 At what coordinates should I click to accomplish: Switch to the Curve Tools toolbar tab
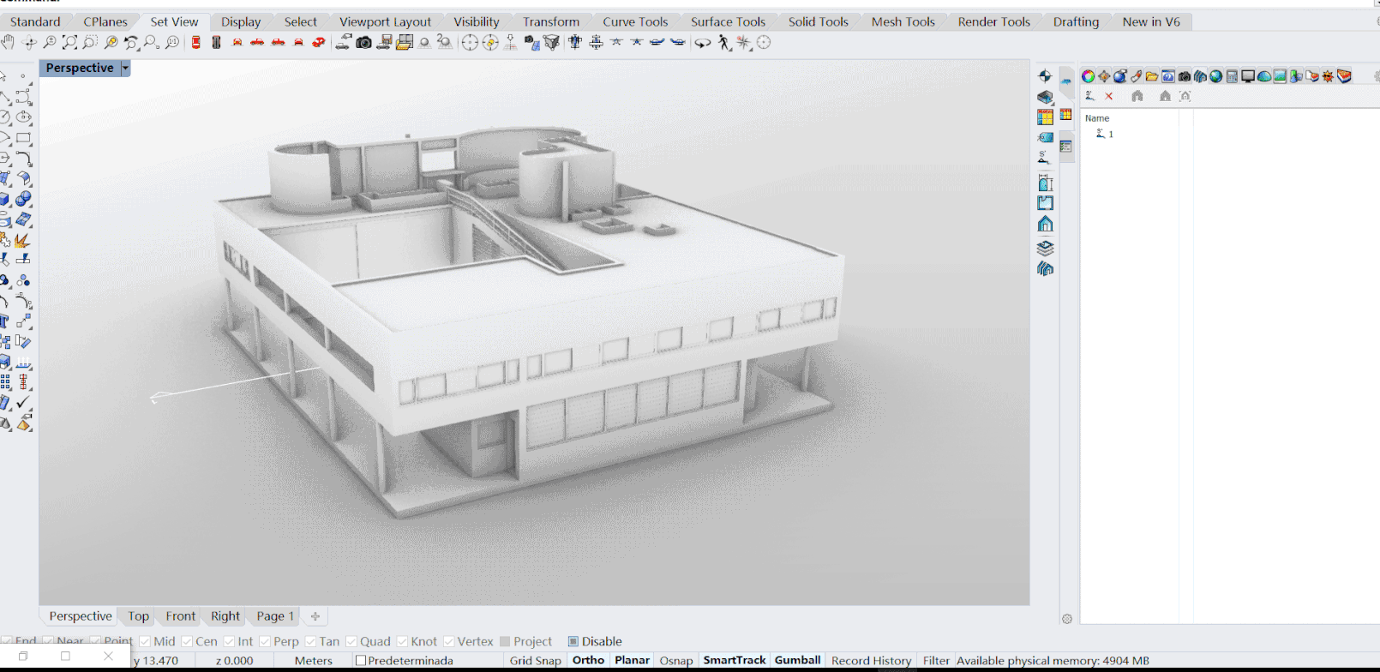[x=635, y=21]
